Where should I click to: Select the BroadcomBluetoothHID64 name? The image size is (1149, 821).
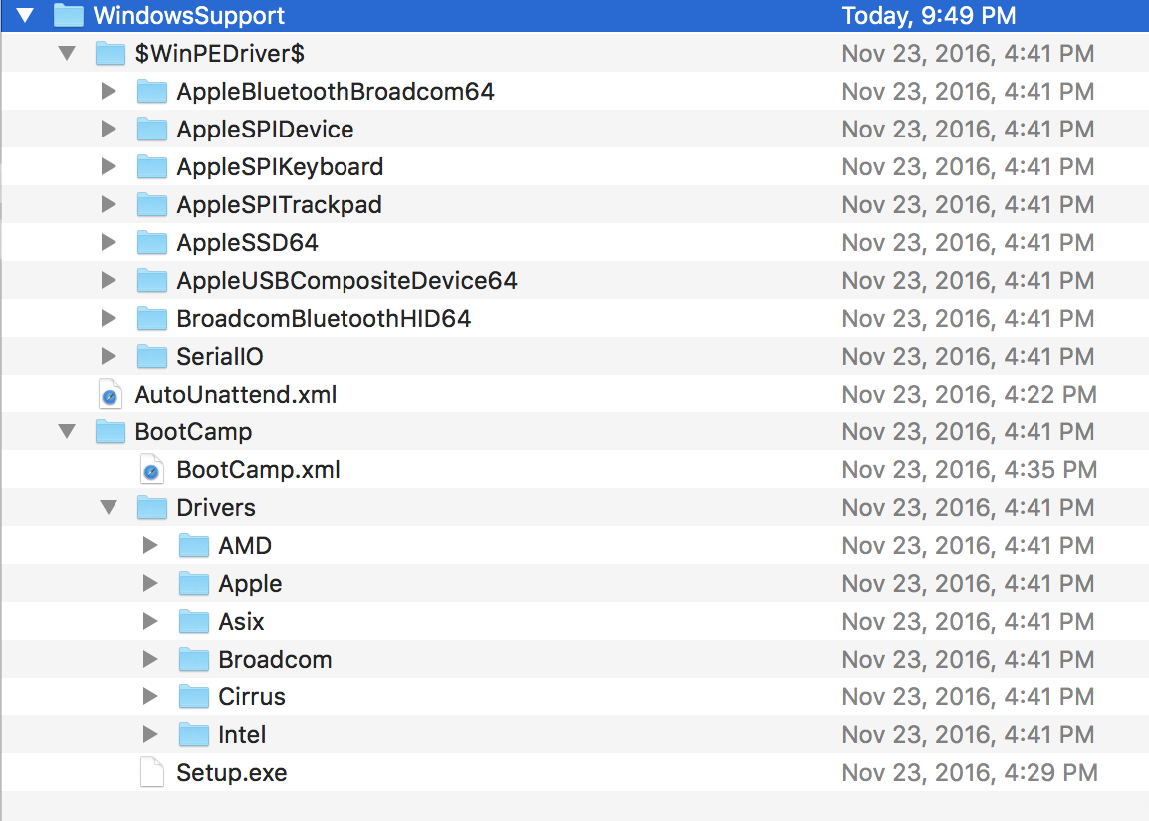[324, 318]
